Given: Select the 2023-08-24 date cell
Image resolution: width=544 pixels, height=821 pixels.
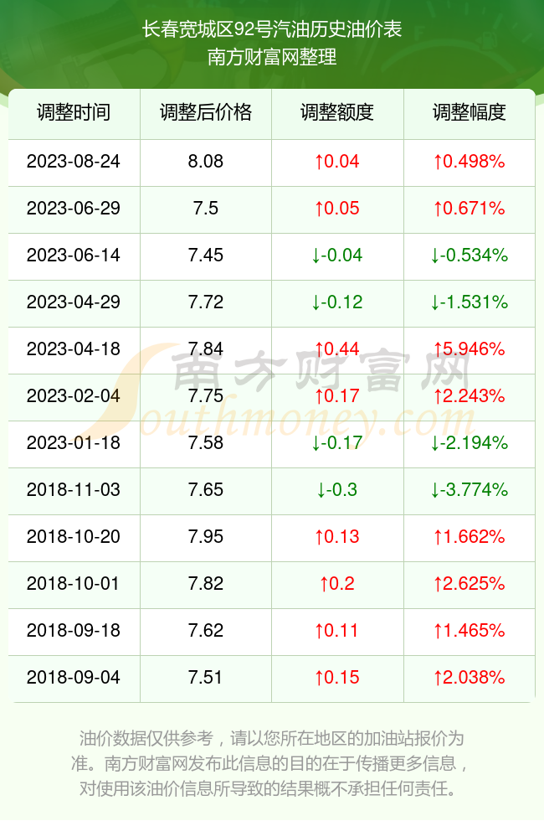Looking at the screenshot, I should (x=74, y=161).
